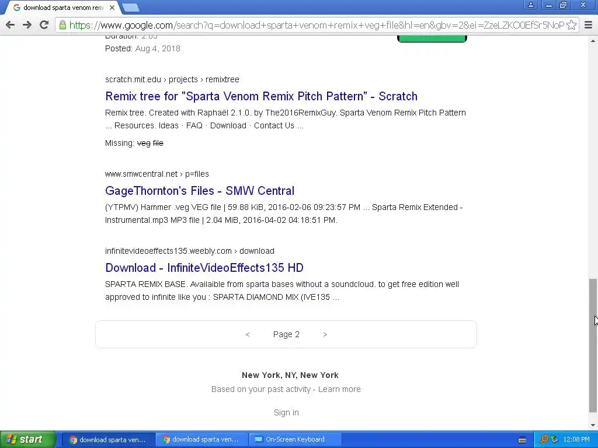The width and height of the screenshot is (598, 448).
Task: Switch to second Chrome taskbar window
Action: [x=201, y=439]
